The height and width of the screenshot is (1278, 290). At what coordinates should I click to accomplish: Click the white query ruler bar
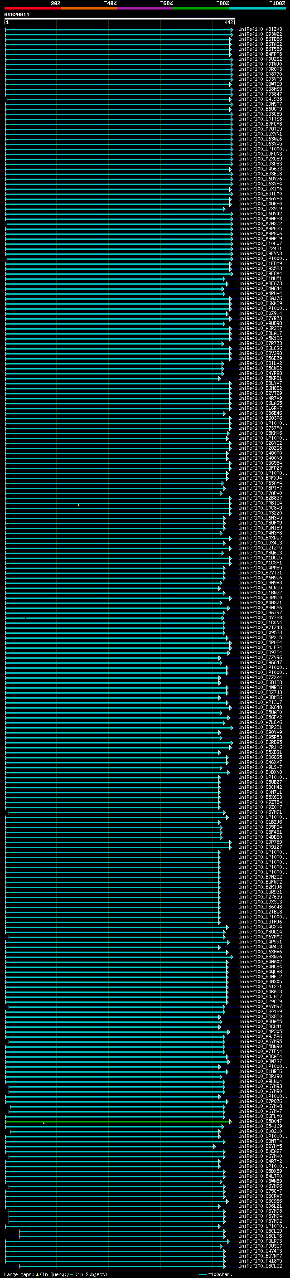click(120, 19)
